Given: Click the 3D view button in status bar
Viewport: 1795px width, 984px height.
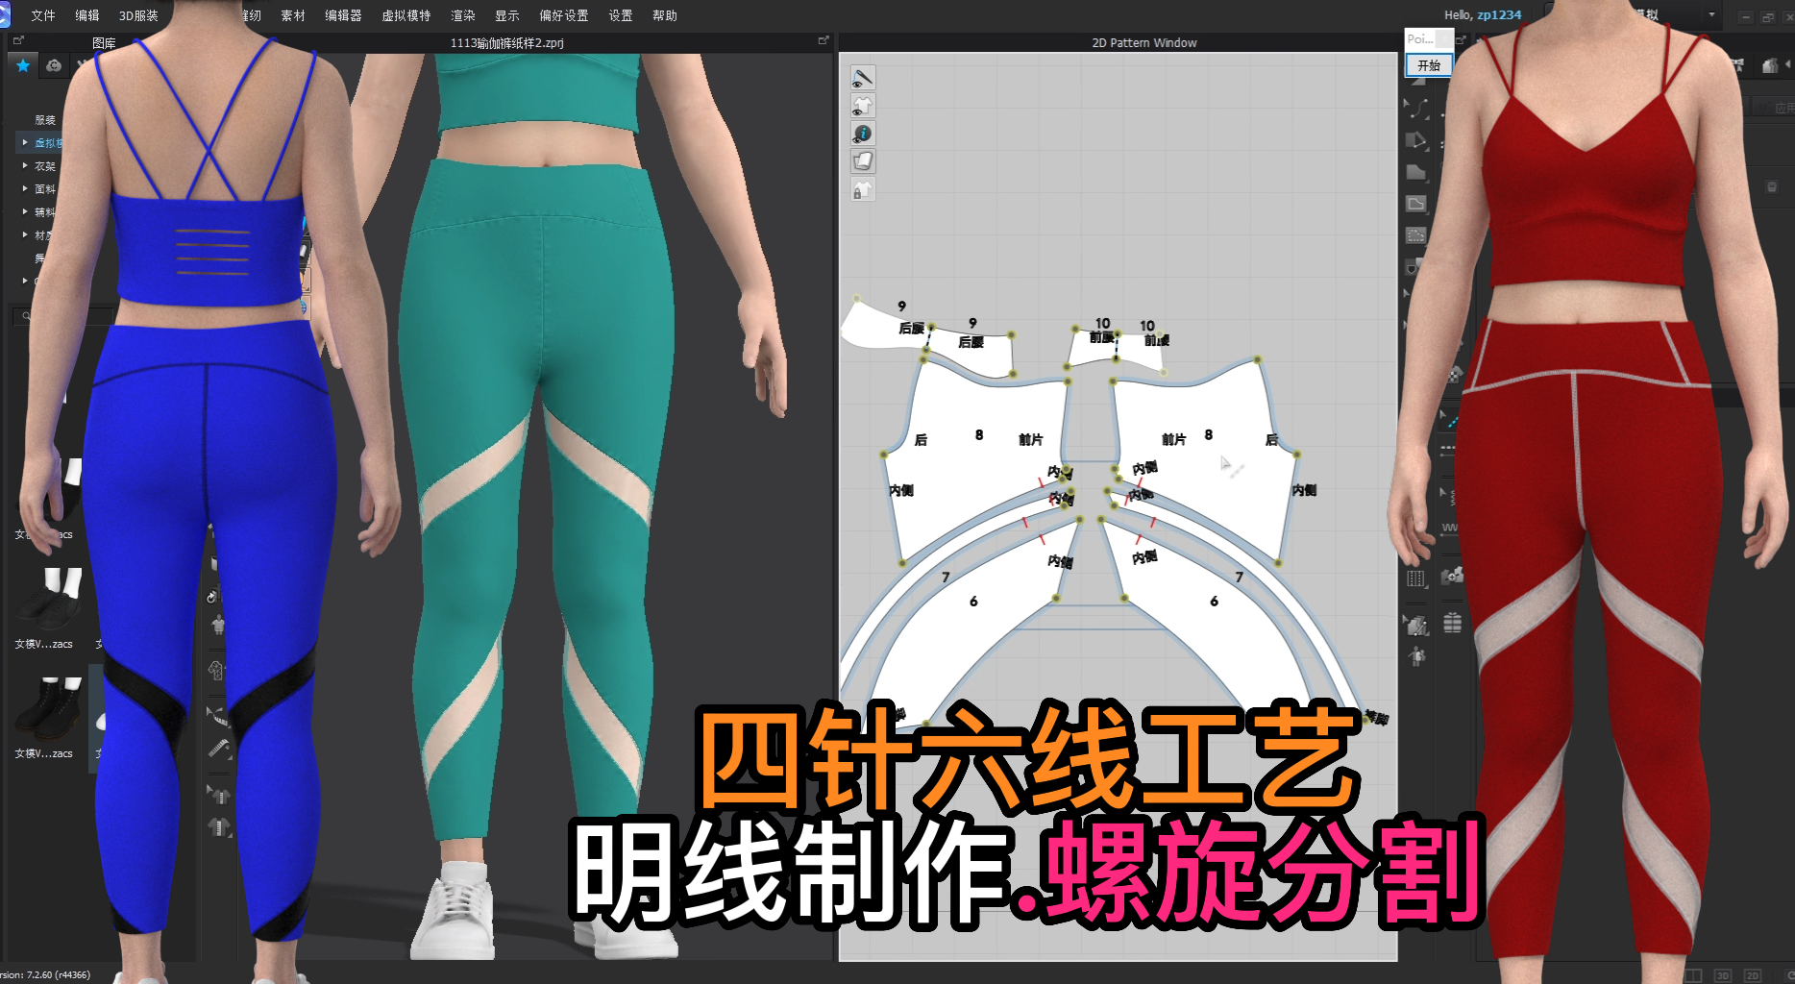Looking at the screenshot, I should click(1724, 974).
